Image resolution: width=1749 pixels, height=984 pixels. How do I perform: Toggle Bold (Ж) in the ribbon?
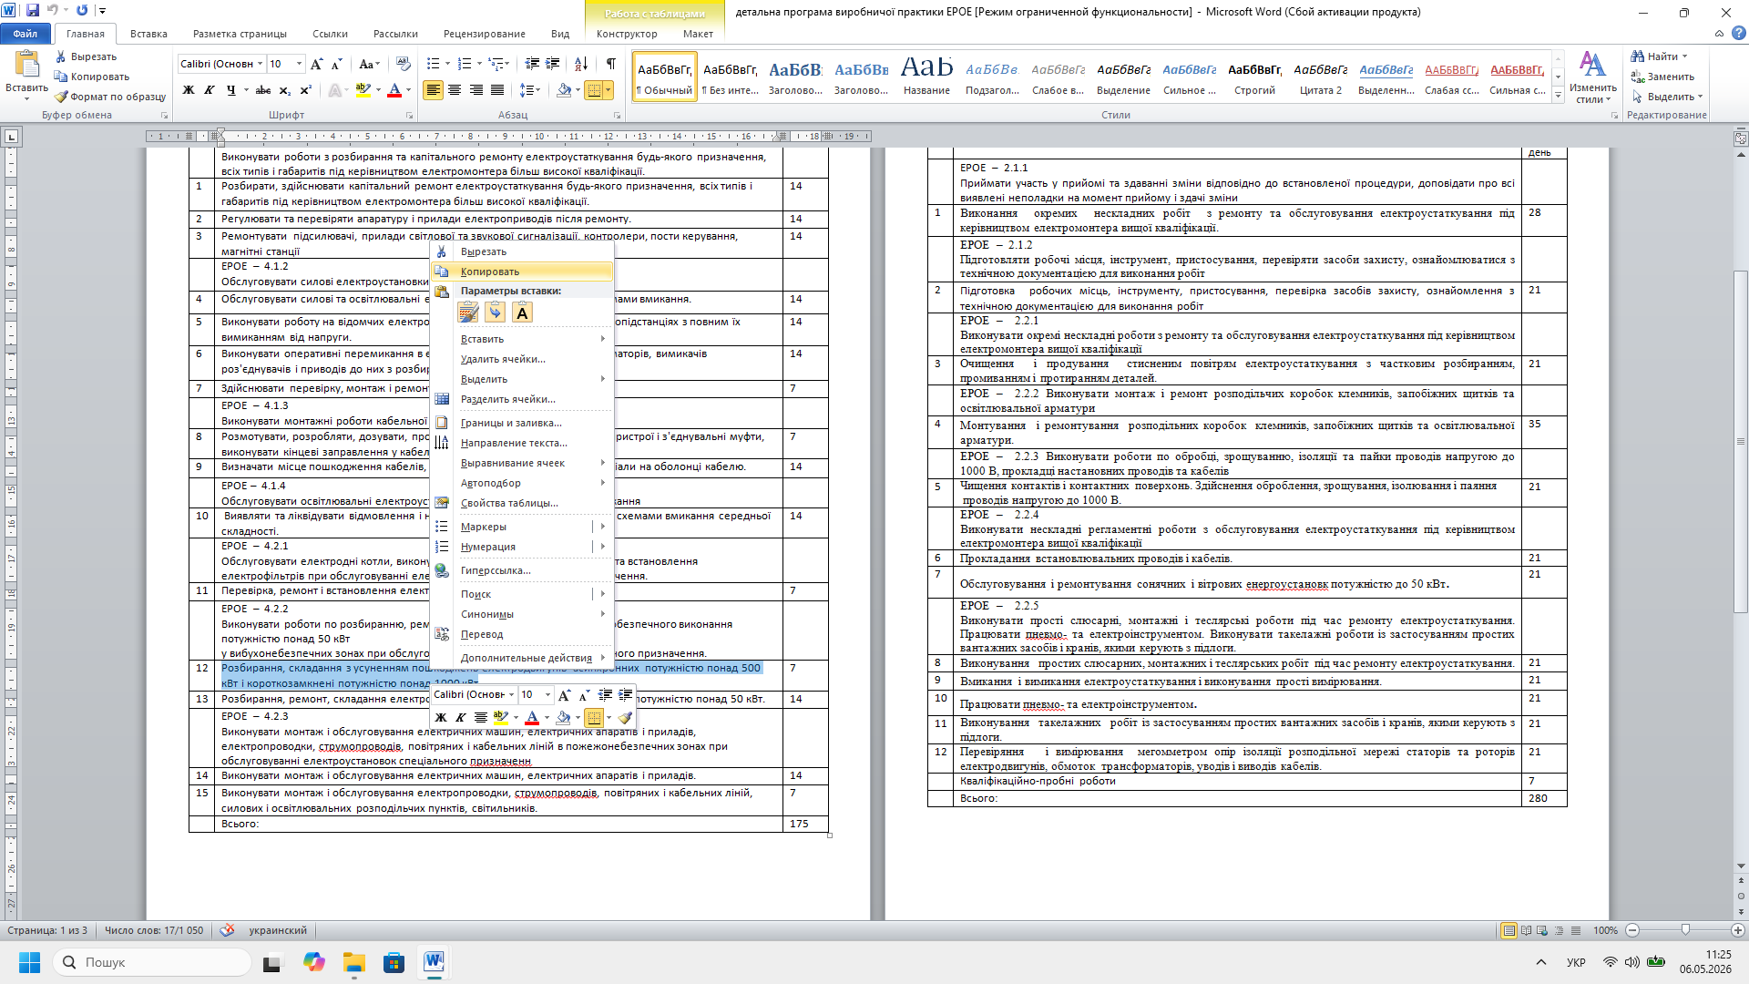[189, 90]
